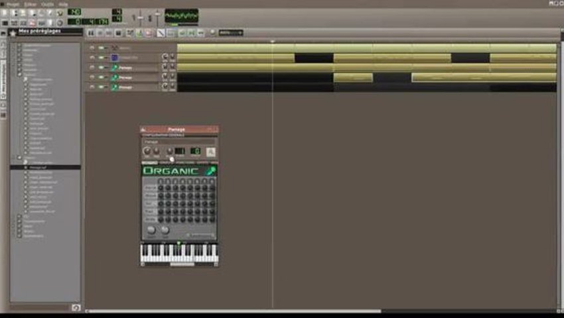Image resolution: width=564 pixels, height=318 pixels.
Task: Click the reload button below preset browser
Action: click(76, 307)
